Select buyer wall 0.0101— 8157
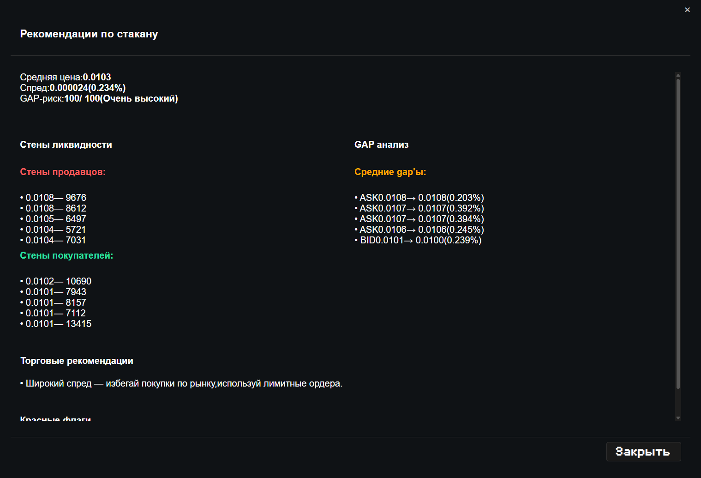This screenshot has height=478, width=701. click(53, 303)
